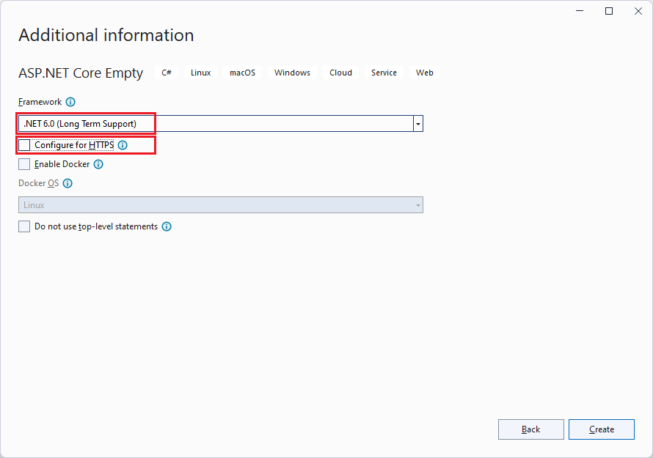Check the Enable Docker option
Viewport: 653px width, 458px height.
tap(24, 164)
